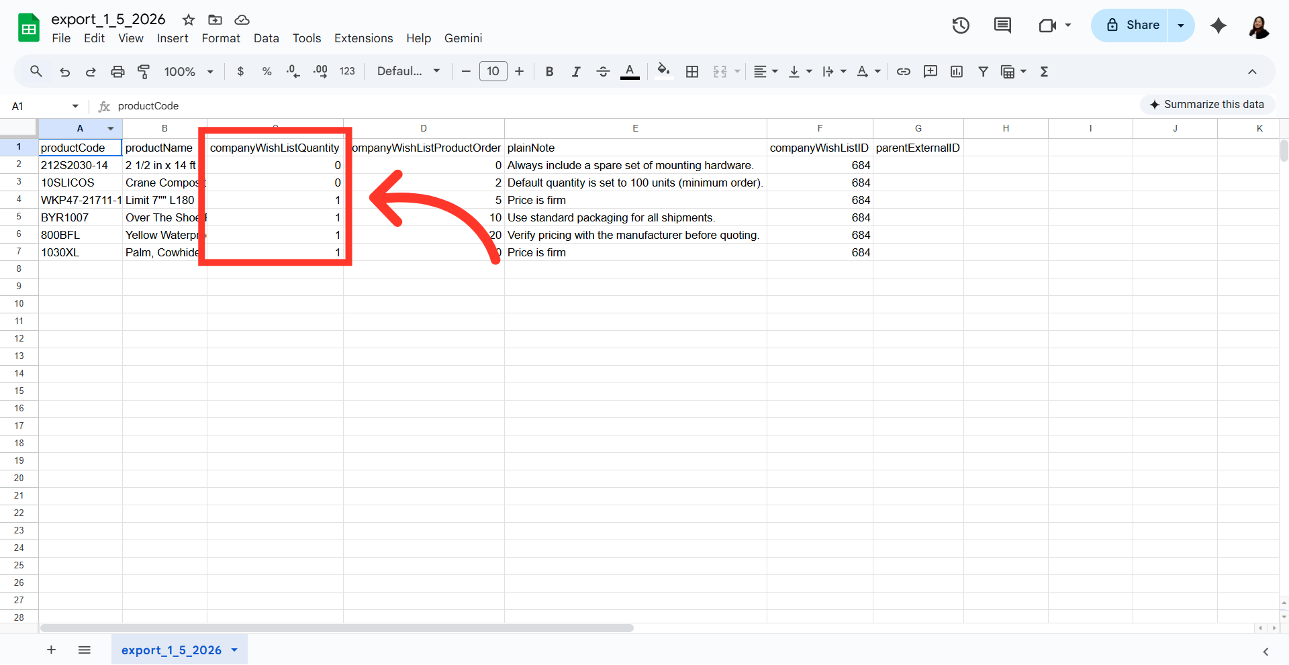Open the Google account avatar

(x=1259, y=27)
